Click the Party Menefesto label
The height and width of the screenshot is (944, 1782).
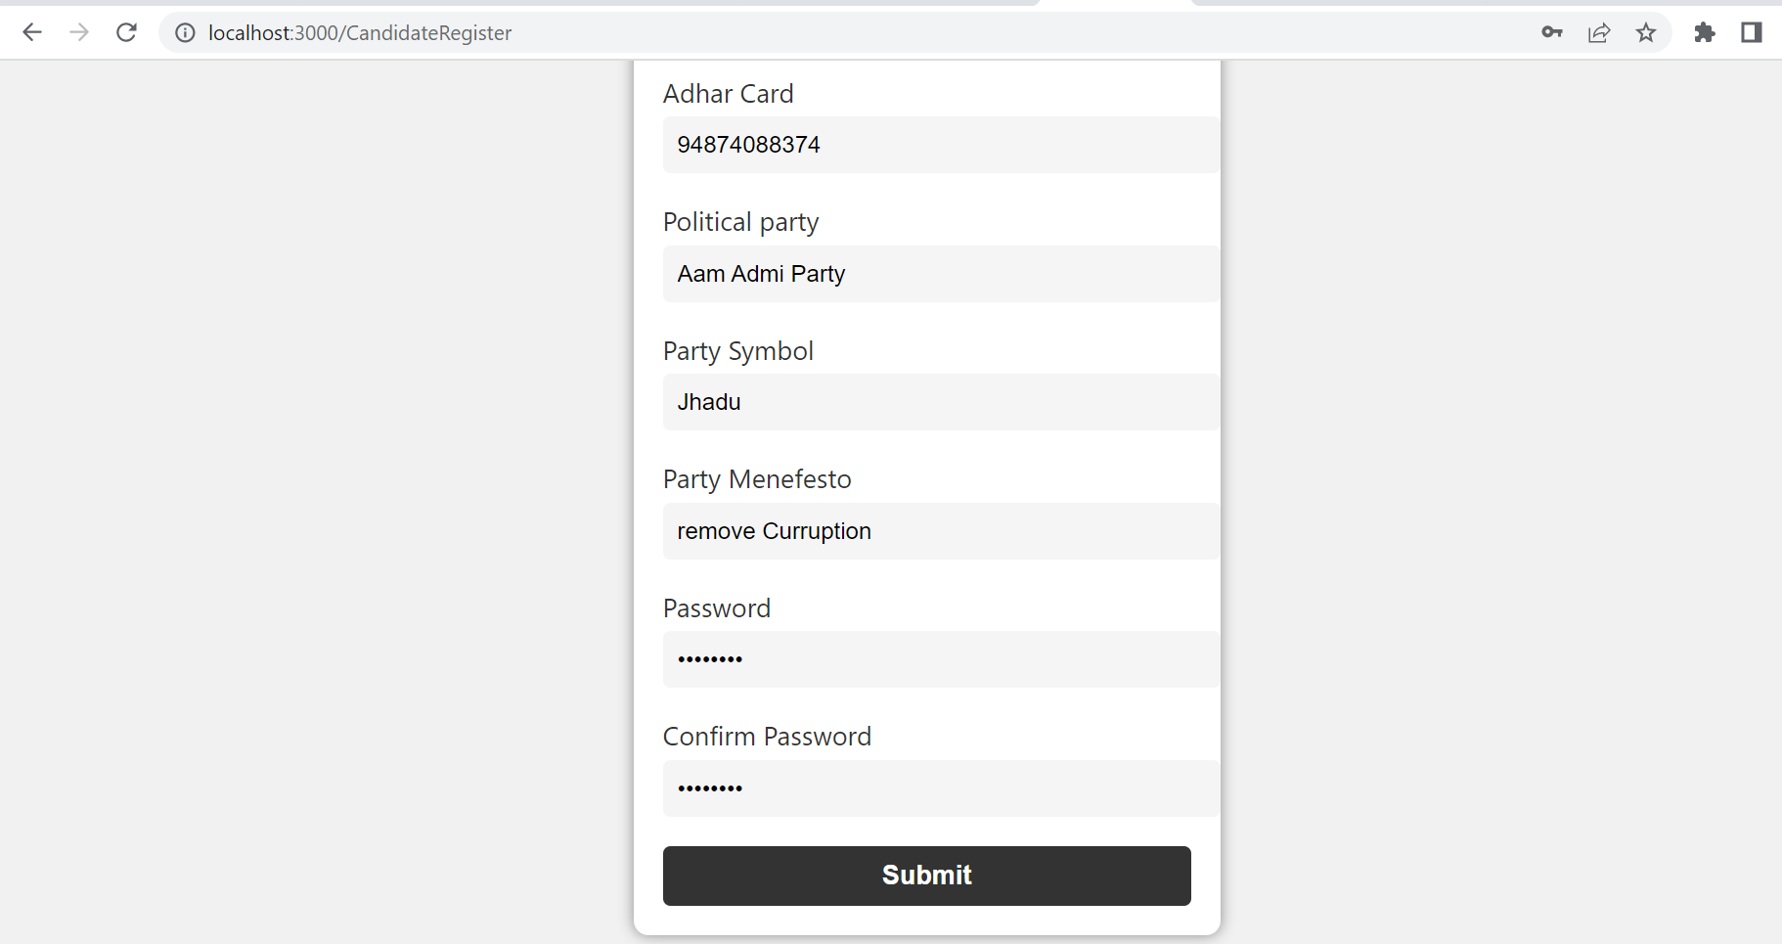[x=757, y=479]
